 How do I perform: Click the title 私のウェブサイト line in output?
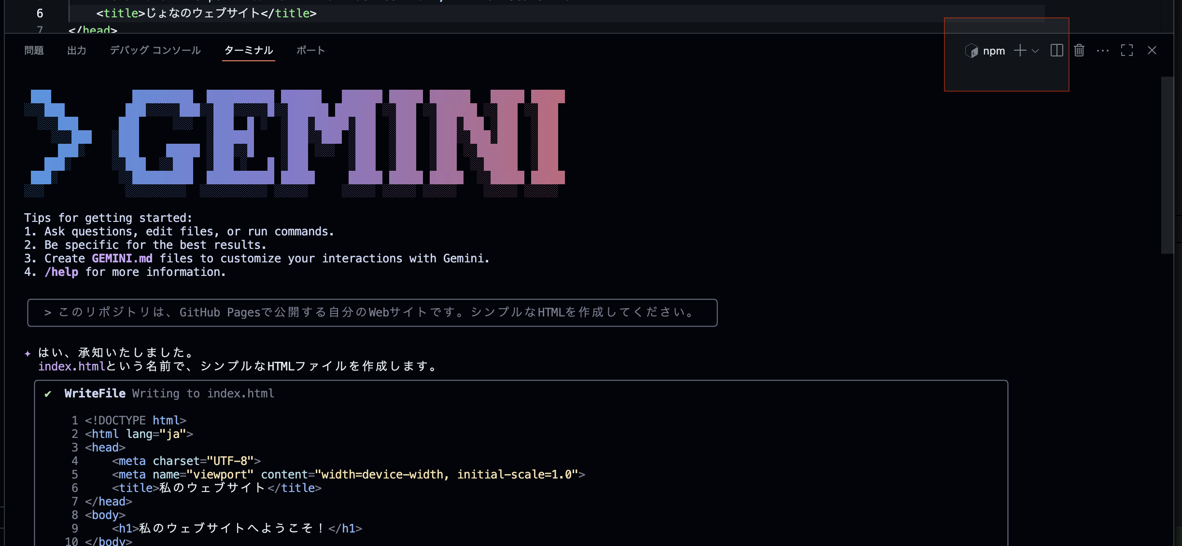tap(217, 488)
